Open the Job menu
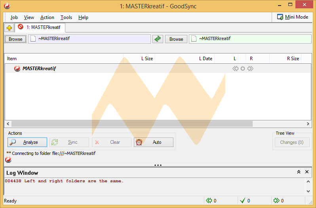316x208 pixels. click(x=14, y=17)
